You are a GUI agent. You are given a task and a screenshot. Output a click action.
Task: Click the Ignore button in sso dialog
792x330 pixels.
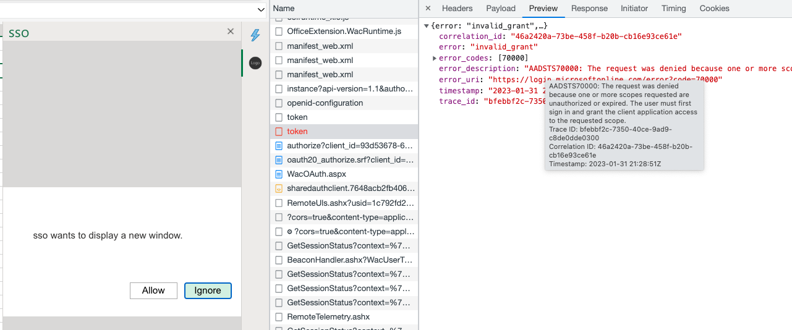point(208,290)
